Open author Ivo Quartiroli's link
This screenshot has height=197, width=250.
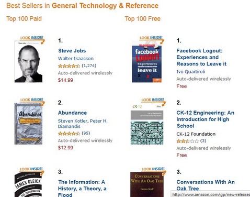(x=190, y=72)
